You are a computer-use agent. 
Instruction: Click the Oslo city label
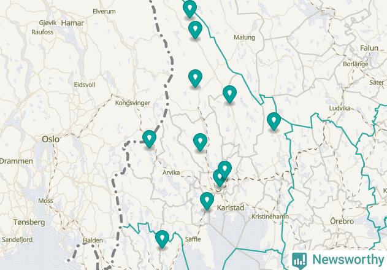click(x=50, y=139)
